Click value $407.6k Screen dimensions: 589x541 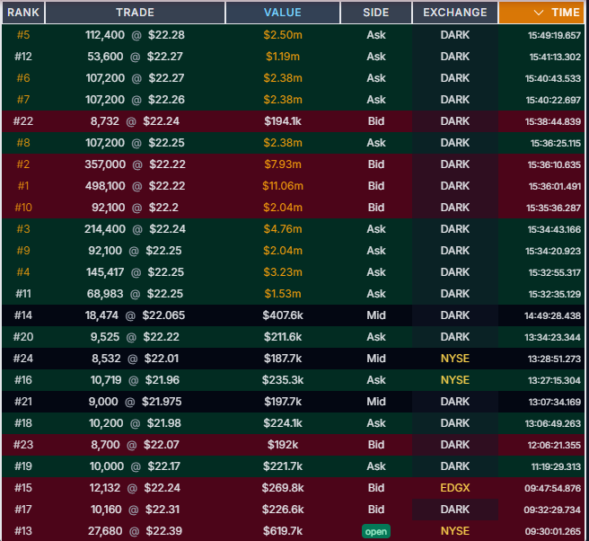tap(283, 315)
